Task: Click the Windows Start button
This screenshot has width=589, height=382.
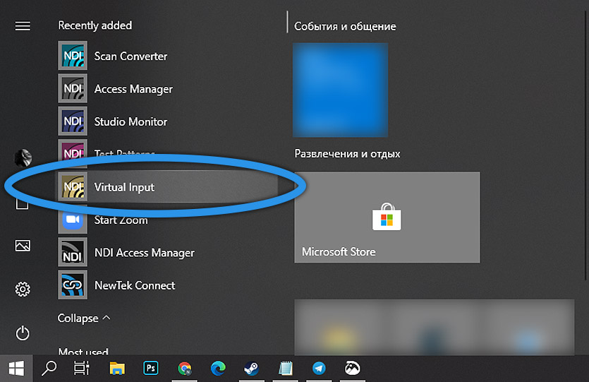Action: click(x=16, y=368)
